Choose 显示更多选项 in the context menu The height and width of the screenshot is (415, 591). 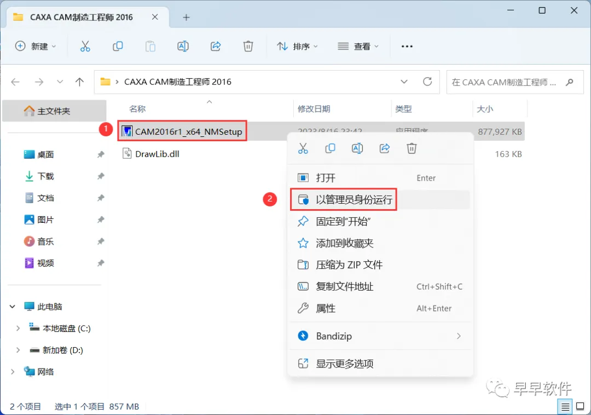[x=380, y=364]
